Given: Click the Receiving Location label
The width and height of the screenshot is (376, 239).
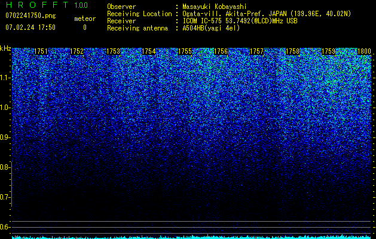Looking at the screenshot, I should 139,14.
